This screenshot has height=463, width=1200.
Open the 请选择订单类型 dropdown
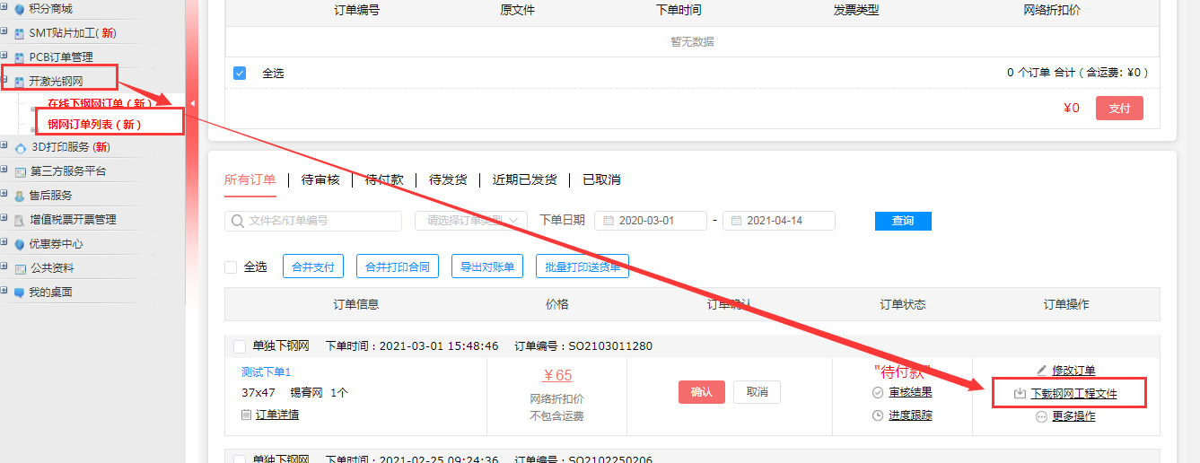point(470,221)
